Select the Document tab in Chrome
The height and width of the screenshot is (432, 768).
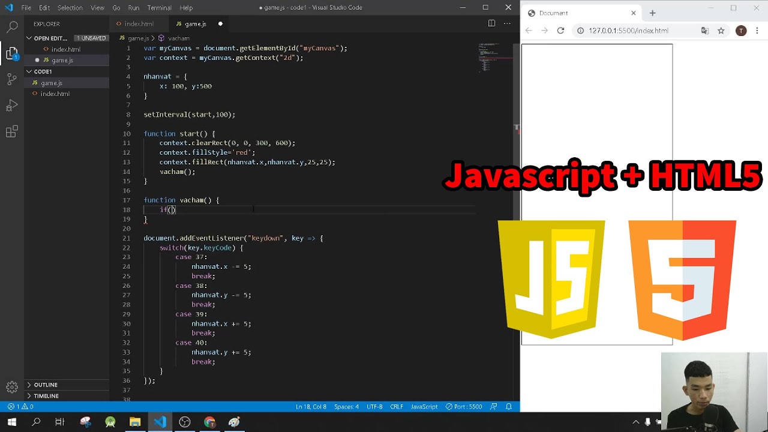point(580,13)
